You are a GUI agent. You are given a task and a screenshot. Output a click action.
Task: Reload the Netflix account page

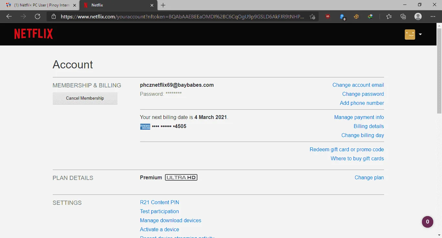click(38, 16)
